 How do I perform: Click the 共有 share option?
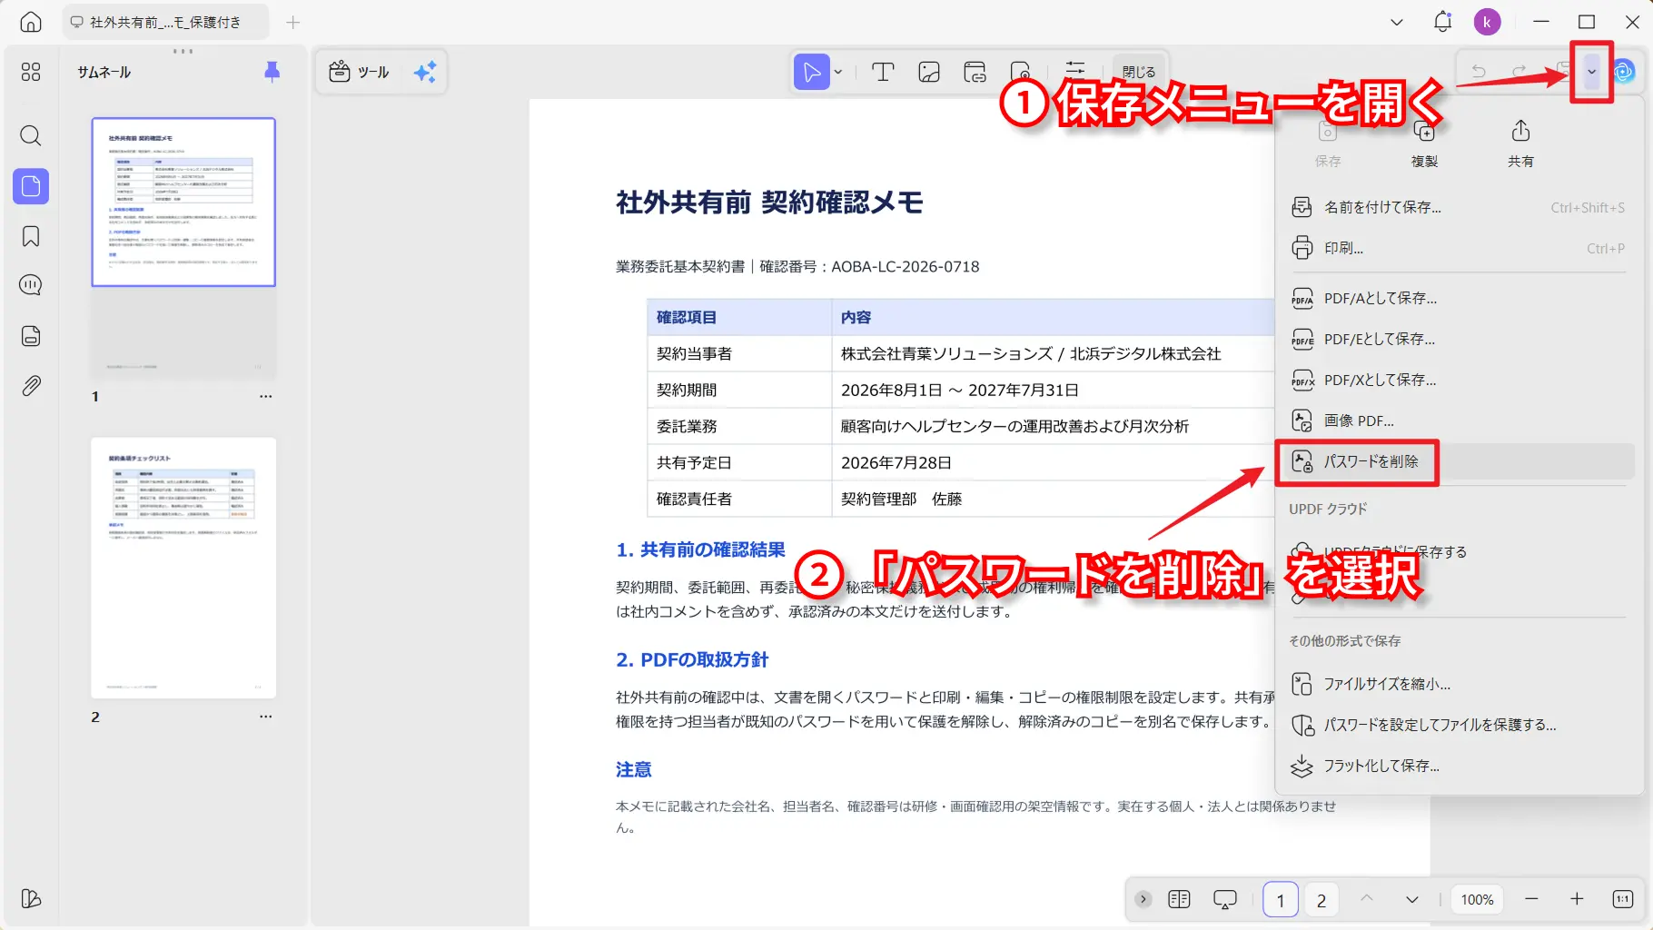(1520, 143)
